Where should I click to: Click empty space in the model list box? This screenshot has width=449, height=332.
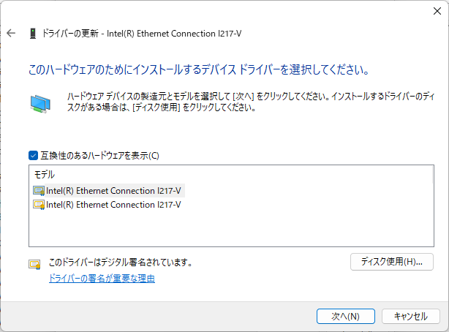coord(219,230)
